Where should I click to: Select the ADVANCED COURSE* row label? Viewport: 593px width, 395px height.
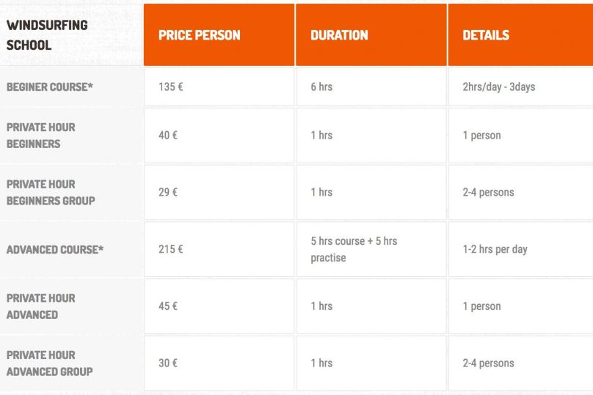(55, 249)
